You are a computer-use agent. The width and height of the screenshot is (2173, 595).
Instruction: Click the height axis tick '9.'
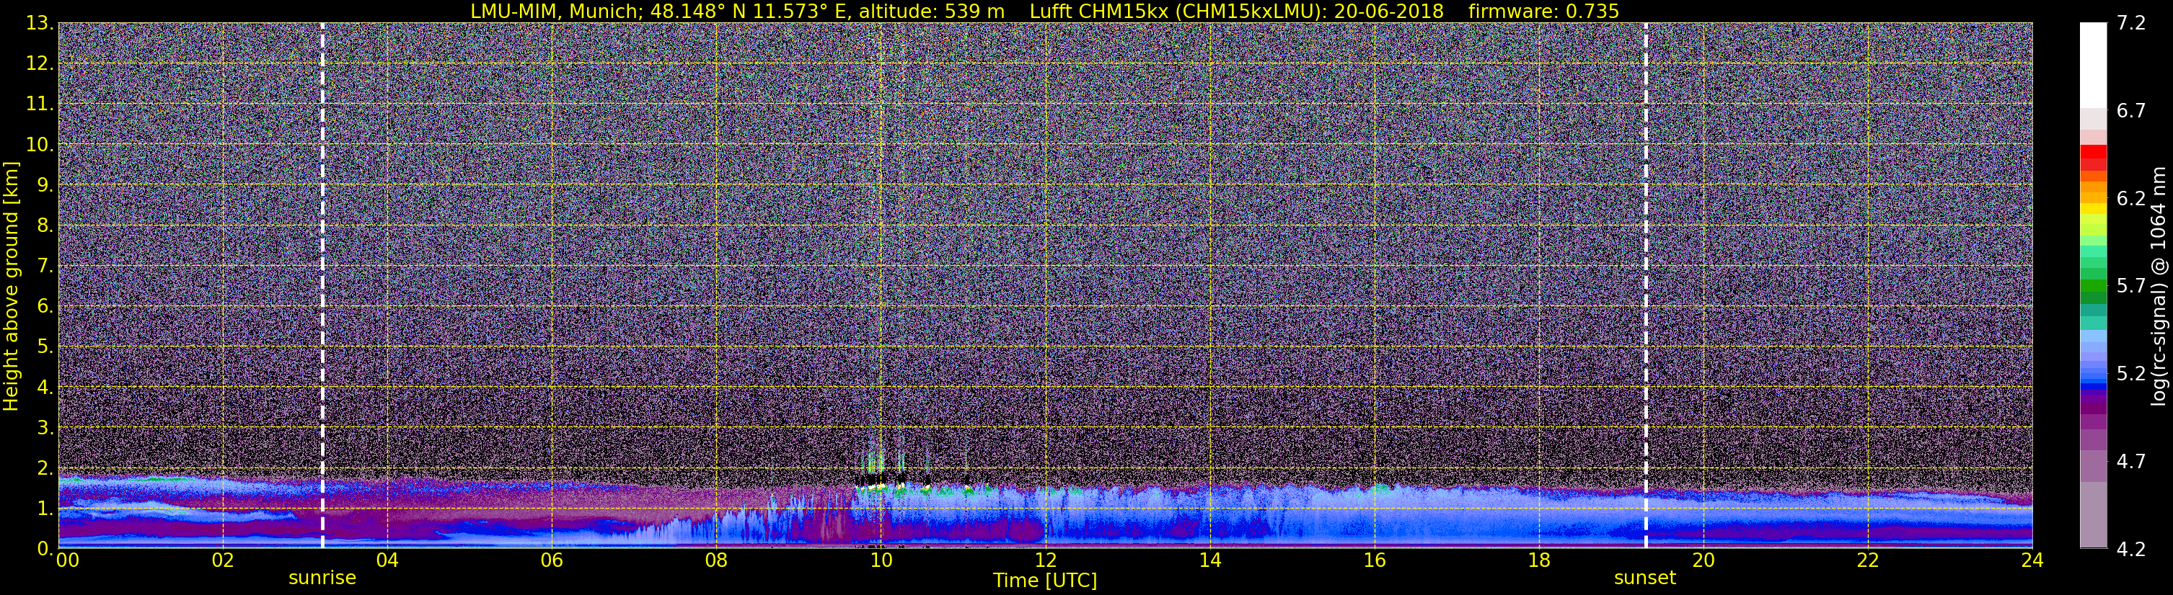[x=45, y=185]
